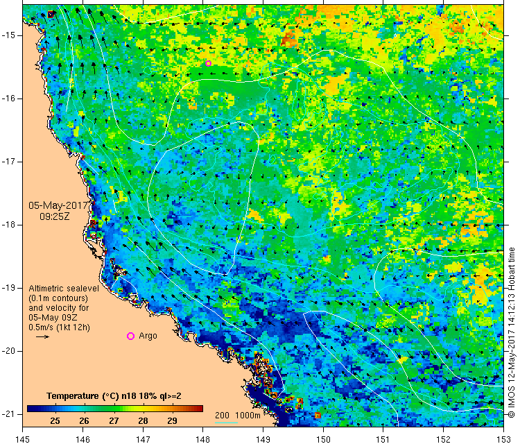The height and width of the screenshot is (444, 520).
Task: Click the colorbar tick label '25'
Action: 55,421
